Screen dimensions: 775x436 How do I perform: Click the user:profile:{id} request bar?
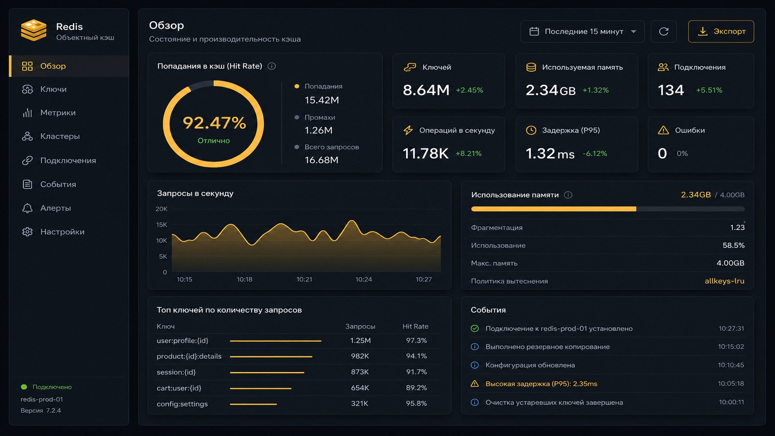coord(275,341)
